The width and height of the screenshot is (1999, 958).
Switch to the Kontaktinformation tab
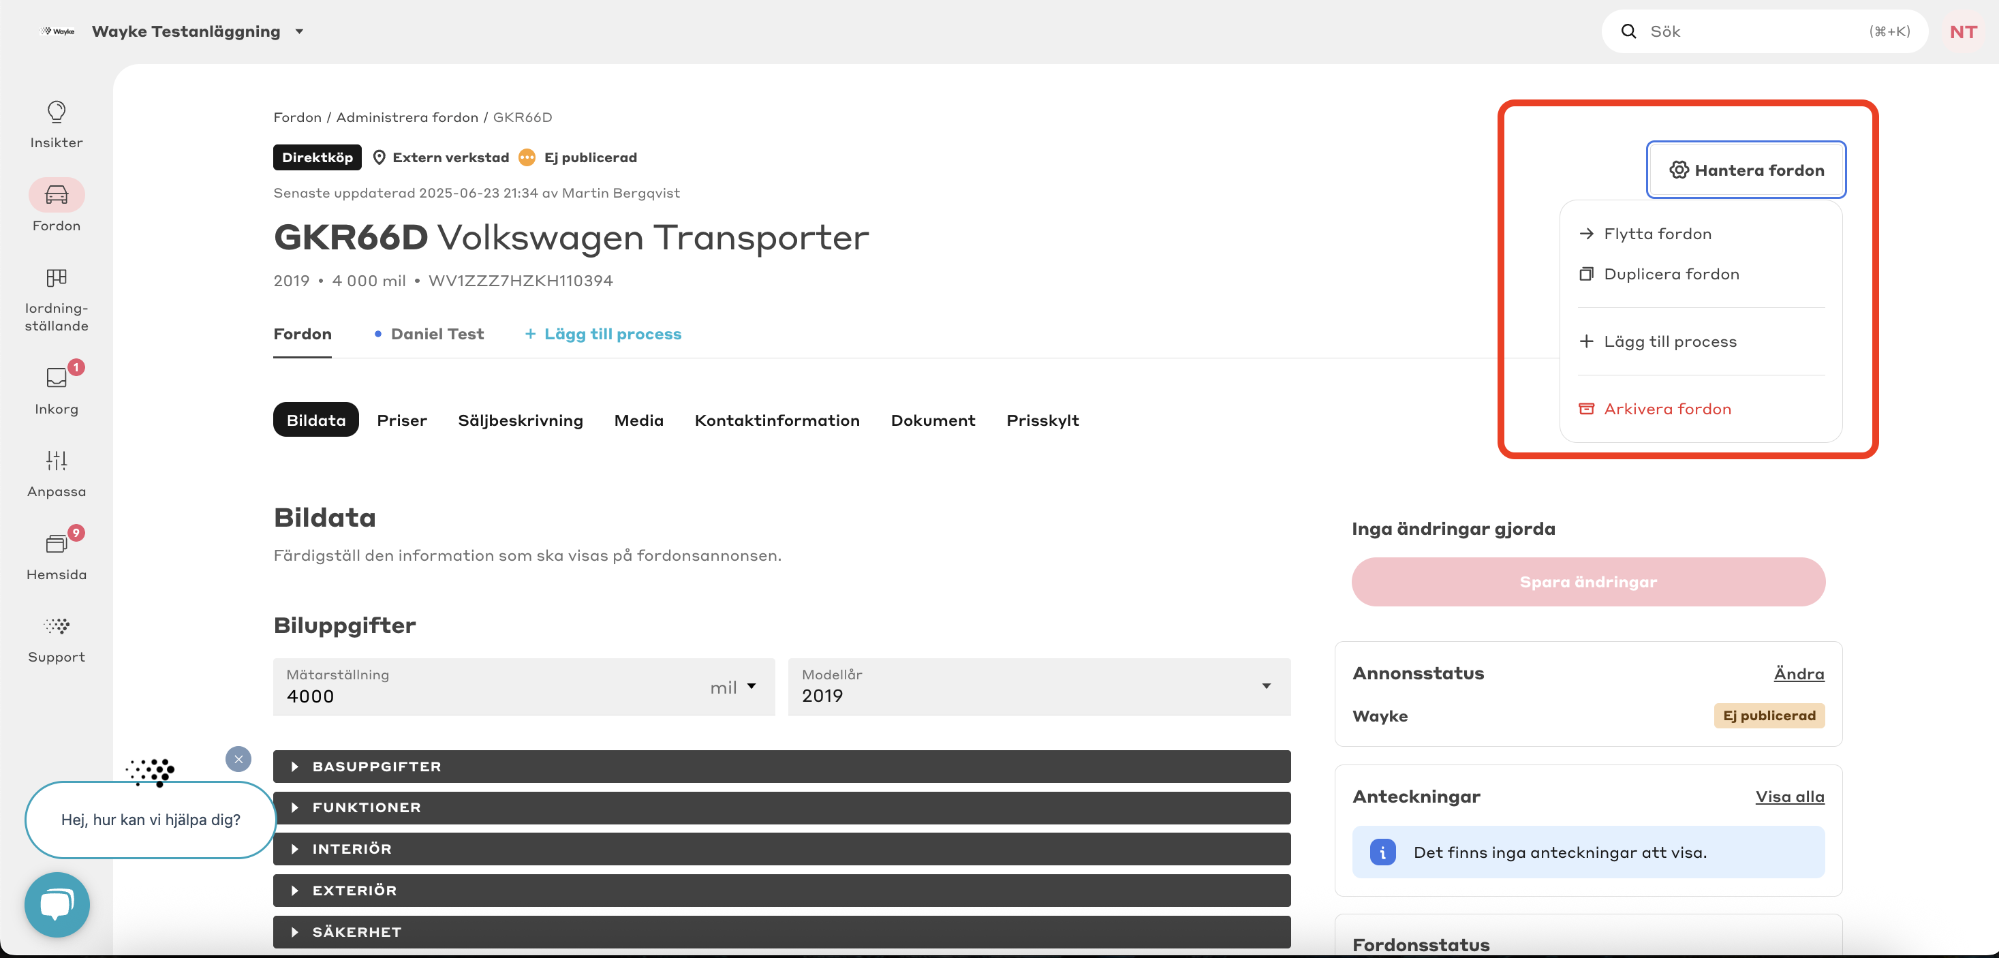(x=777, y=420)
